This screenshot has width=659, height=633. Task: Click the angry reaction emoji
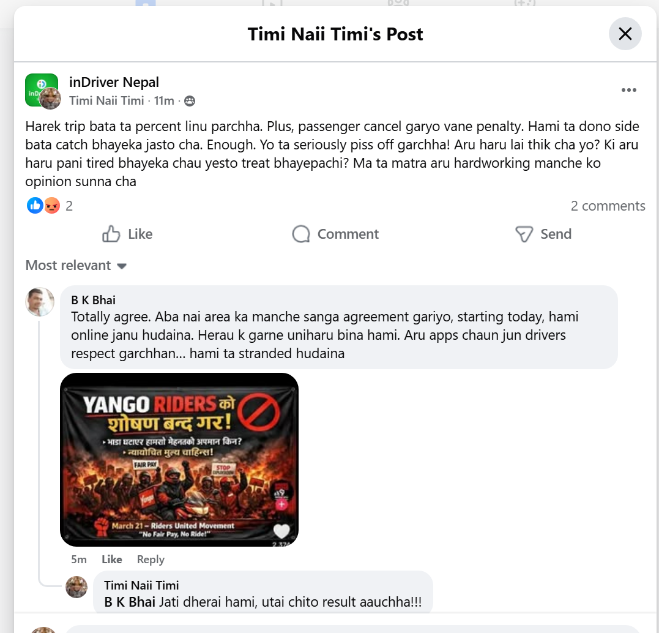[52, 206]
